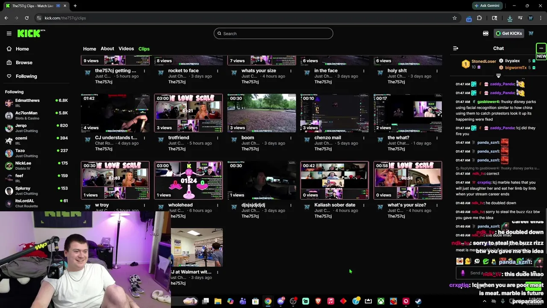Click 'wholehead' clip title
Screen dimensions: 547x308
coord(180,205)
